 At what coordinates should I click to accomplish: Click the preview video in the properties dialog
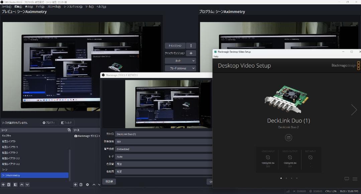(168, 104)
